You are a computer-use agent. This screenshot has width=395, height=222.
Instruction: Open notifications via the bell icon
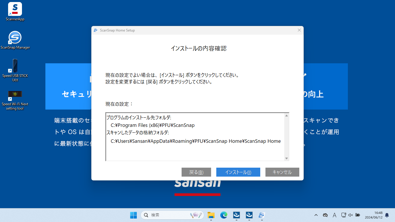click(387, 215)
